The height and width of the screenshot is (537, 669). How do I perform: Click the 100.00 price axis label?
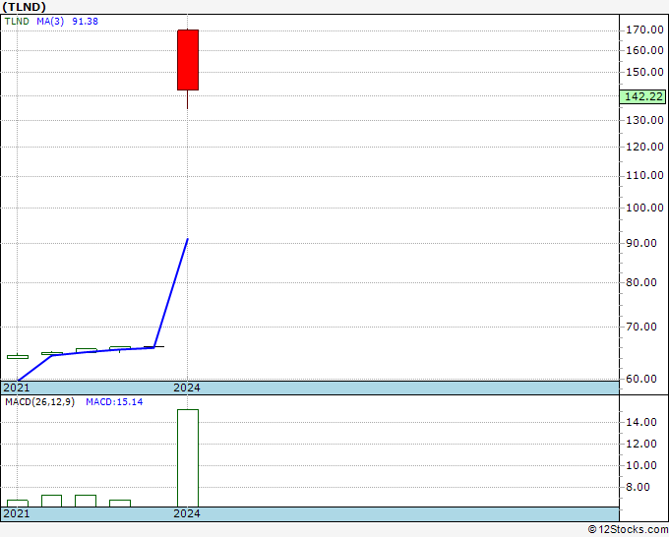pos(644,208)
